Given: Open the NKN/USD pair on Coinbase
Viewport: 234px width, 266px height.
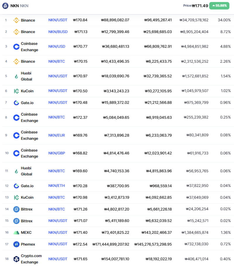Looking at the screenshot, I should 57,46.
